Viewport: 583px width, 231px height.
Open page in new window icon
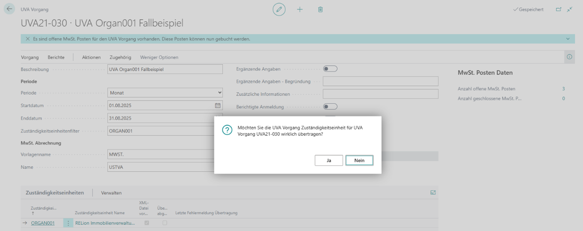tap(558, 9)
